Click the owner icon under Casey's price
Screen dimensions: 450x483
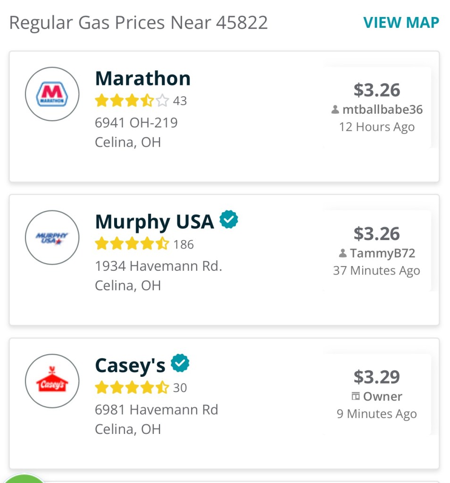click(x=356, y=397)
